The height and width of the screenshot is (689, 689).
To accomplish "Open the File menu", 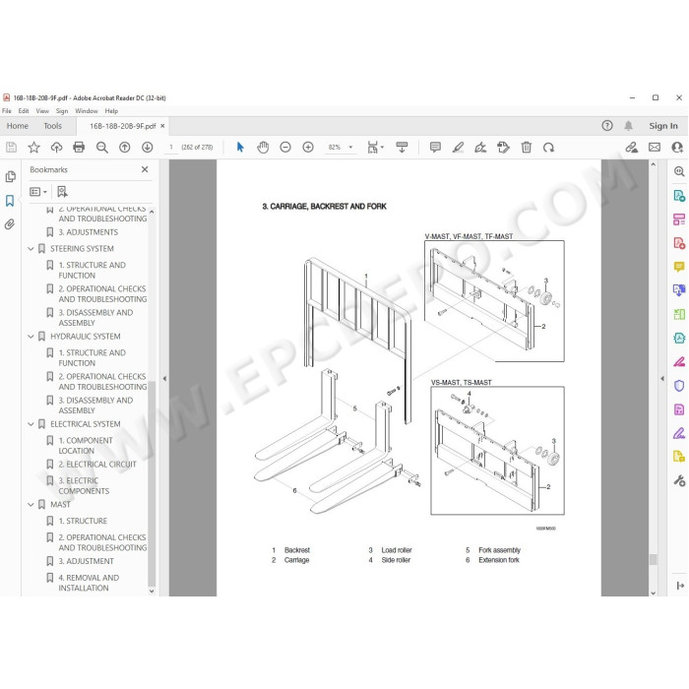I will pyautogui.click(x=7, y=111).
